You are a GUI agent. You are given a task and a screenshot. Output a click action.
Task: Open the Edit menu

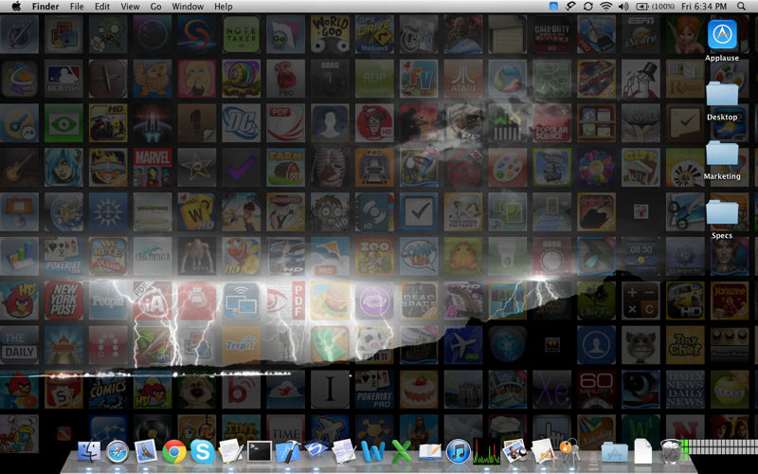tap(102, 7)
